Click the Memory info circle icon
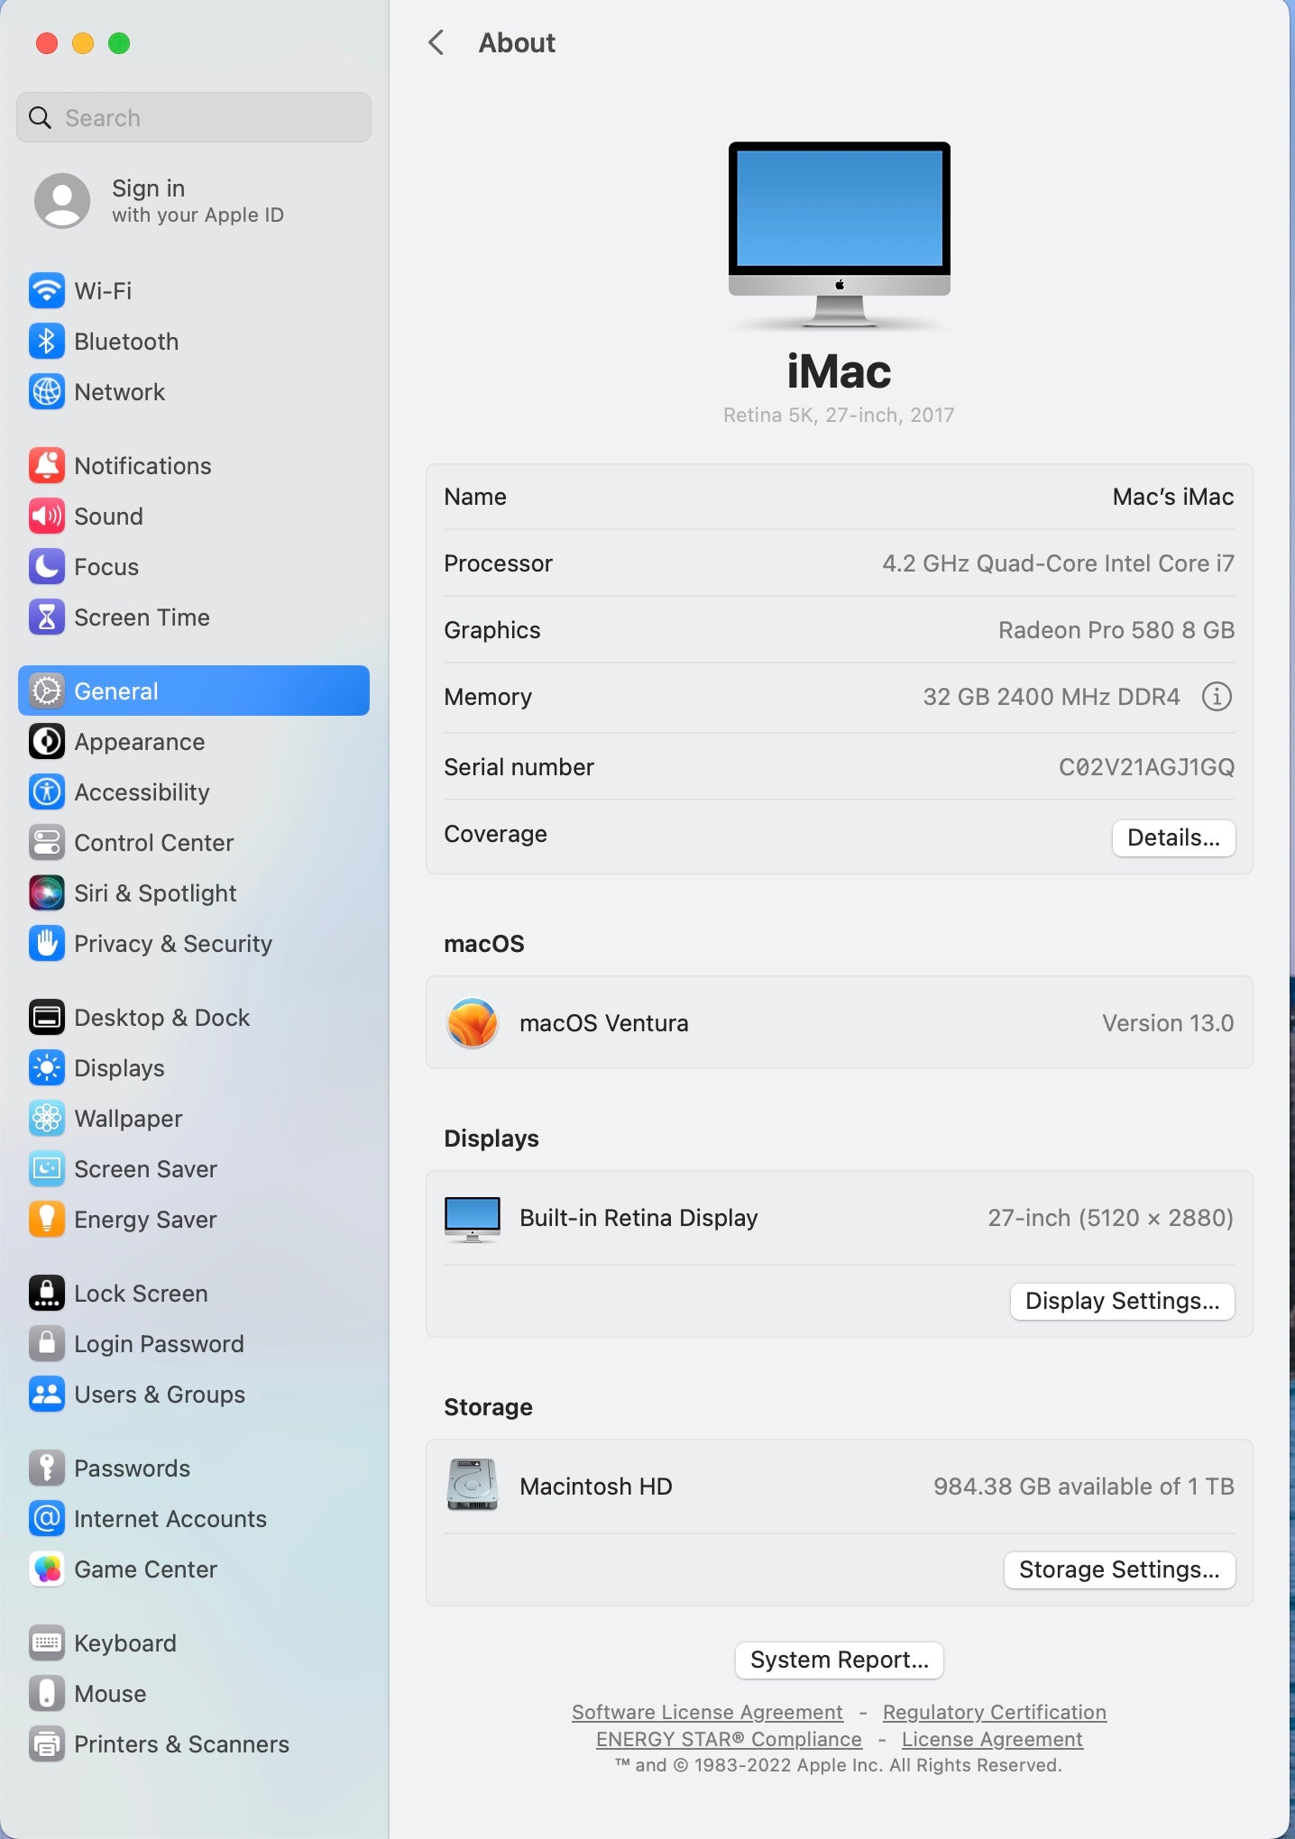Image resolution: width=1295 pixels, height=1839 pixels. pyautogui.click(x=1217, y=696)
